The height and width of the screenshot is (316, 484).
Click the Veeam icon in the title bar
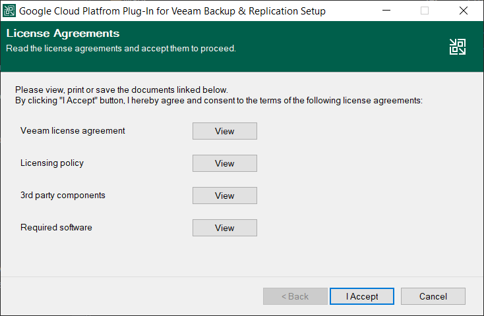point(10,11)
